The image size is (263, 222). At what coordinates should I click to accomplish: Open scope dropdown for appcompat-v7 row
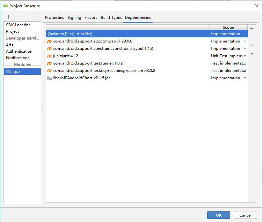pos(245,41)
